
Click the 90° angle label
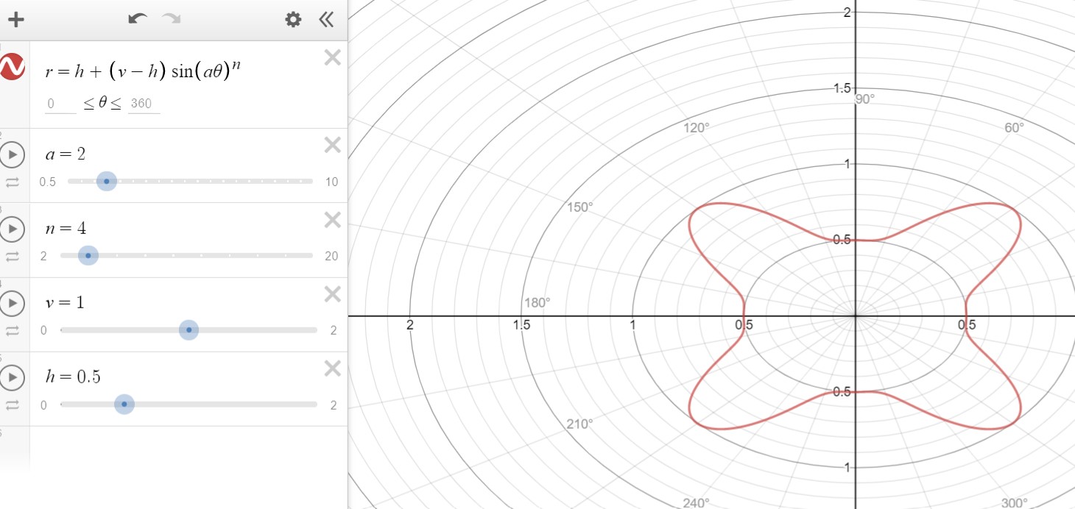864,99
